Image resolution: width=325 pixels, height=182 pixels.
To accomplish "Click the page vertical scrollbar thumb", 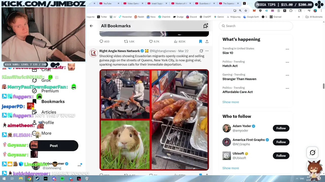I will point(323,86).
